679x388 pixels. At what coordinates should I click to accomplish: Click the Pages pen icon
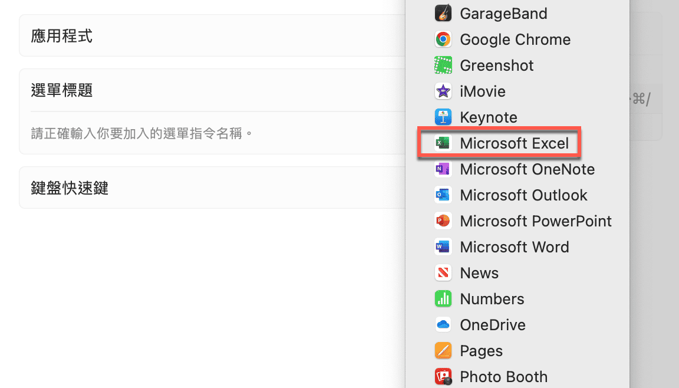pyautogui.click(x=443, y=351)
